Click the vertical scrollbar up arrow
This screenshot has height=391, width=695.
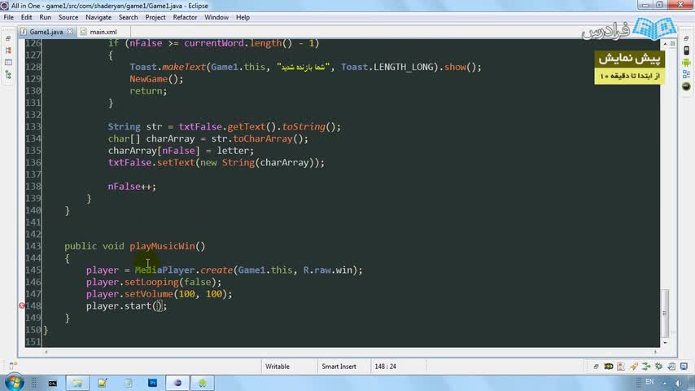[665, 44]
